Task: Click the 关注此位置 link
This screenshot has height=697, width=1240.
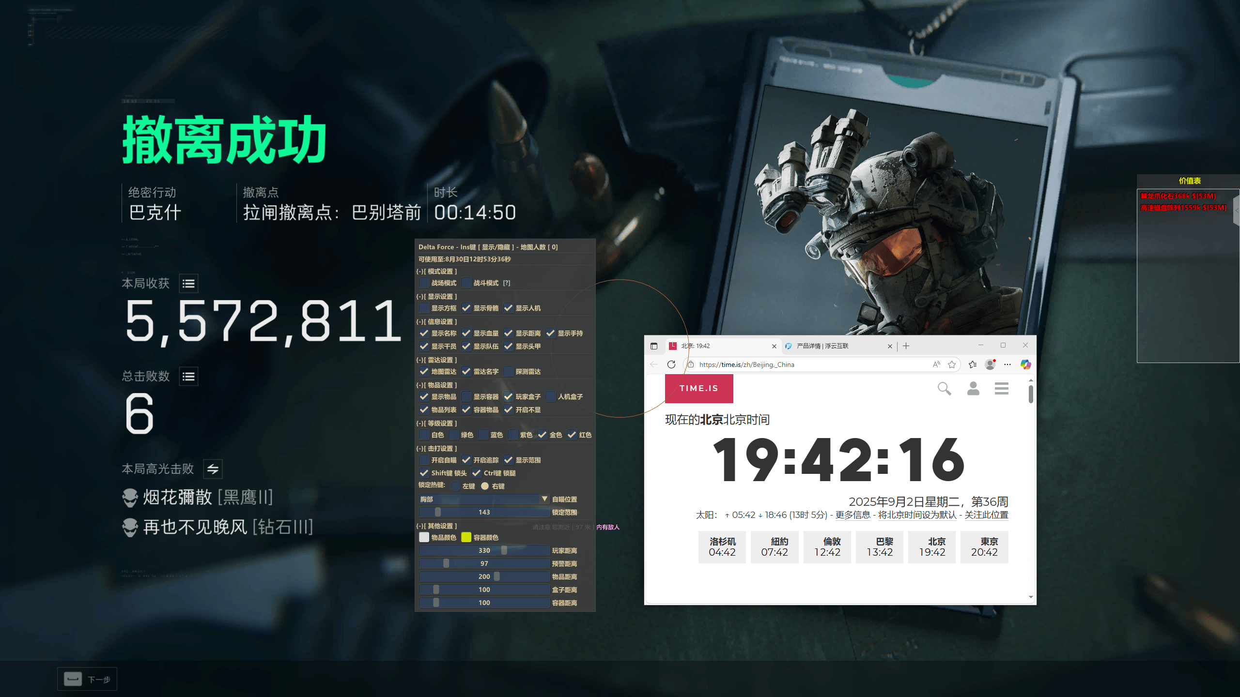Action: pos(986,515)
